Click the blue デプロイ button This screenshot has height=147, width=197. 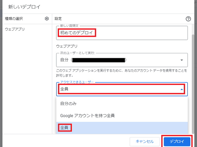[177, 141]
